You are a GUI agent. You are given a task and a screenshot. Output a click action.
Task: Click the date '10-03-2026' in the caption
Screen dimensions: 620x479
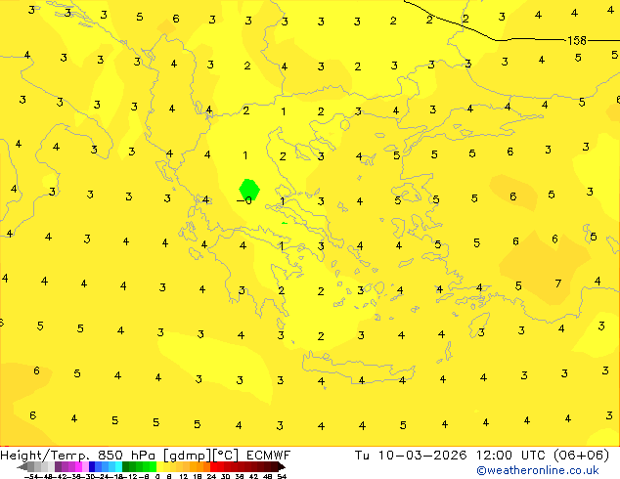(x=422, y=456)
